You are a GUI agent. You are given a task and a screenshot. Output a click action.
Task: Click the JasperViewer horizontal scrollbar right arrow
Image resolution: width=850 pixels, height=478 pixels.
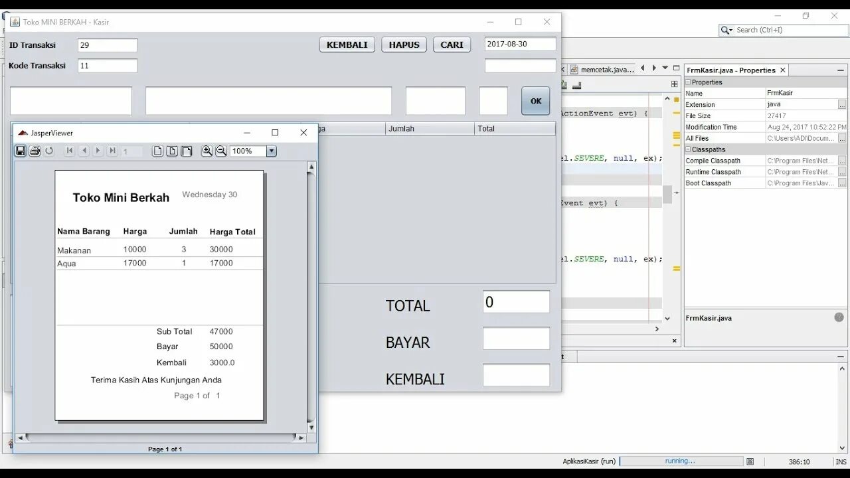[x=301, y=438]
